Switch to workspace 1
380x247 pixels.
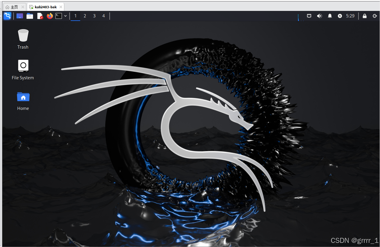click(x=75, y=16)
